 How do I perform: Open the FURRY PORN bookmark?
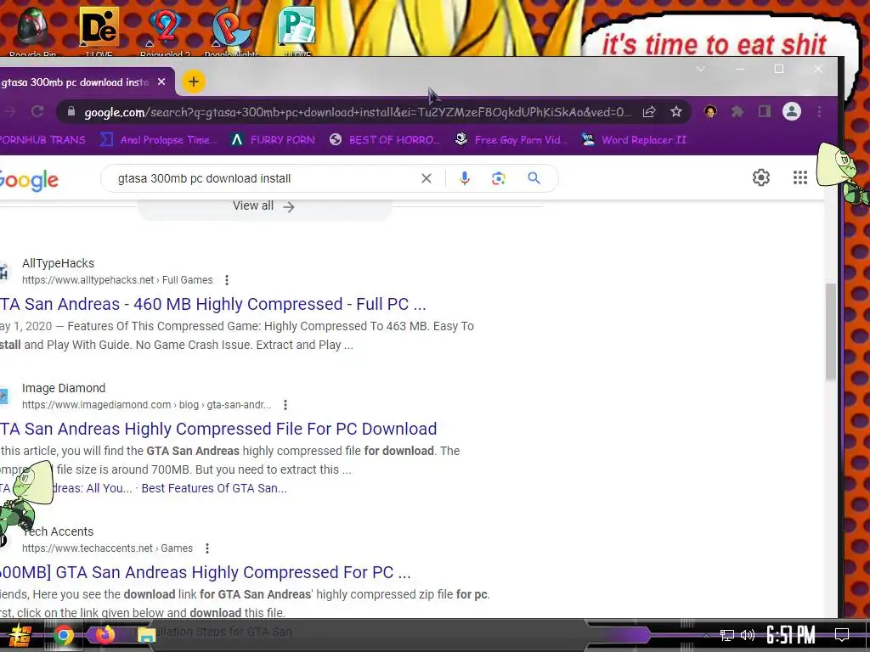click(273, 140)
